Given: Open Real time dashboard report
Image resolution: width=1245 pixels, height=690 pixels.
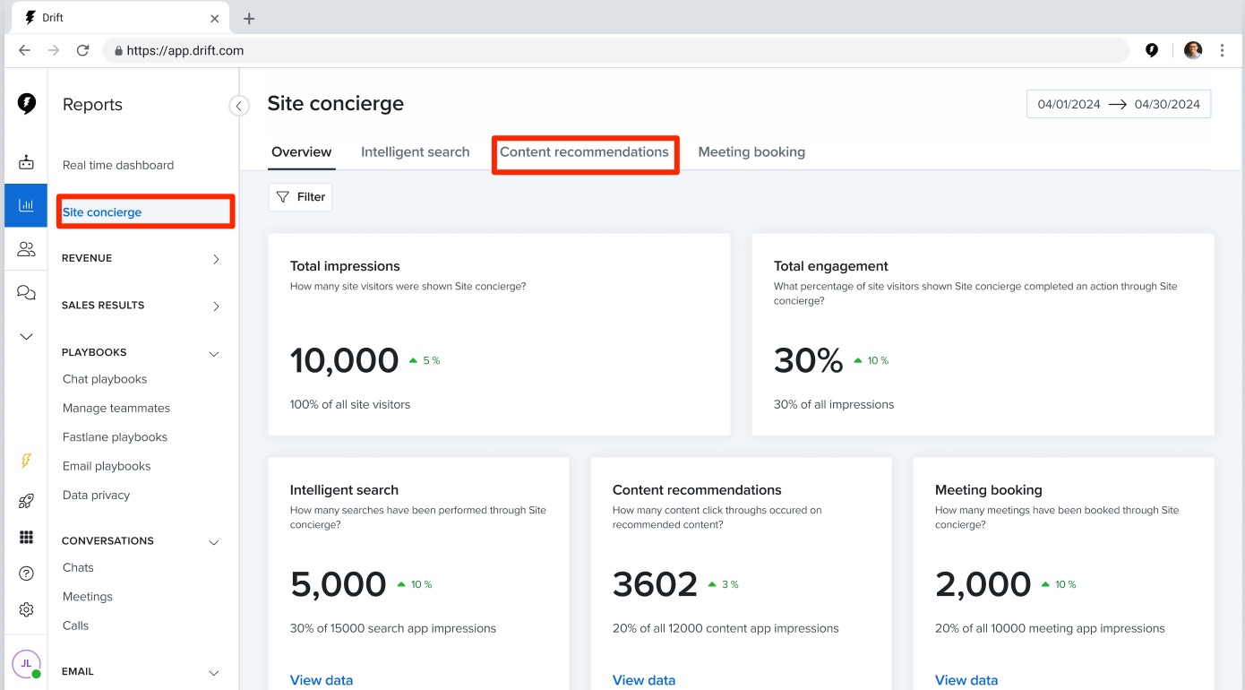Looking at the screenshot, I should 118,165.
